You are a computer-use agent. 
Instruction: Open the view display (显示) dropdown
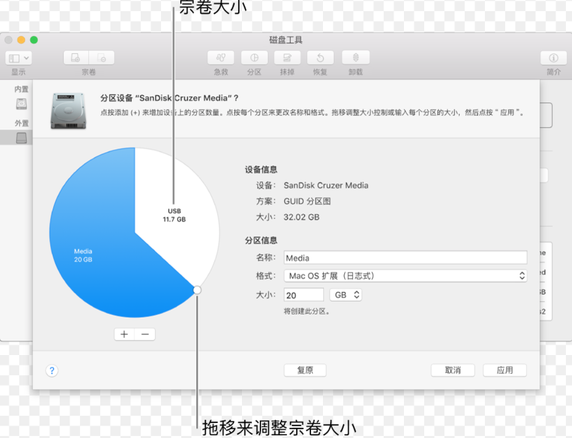coord(18,58)
